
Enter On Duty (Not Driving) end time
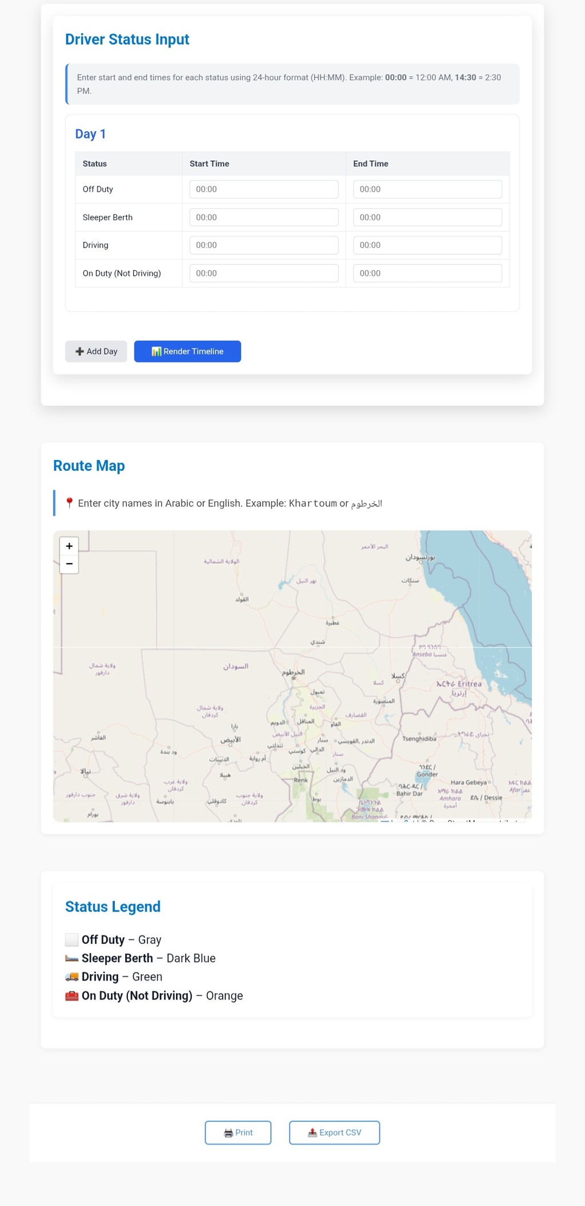427,273
